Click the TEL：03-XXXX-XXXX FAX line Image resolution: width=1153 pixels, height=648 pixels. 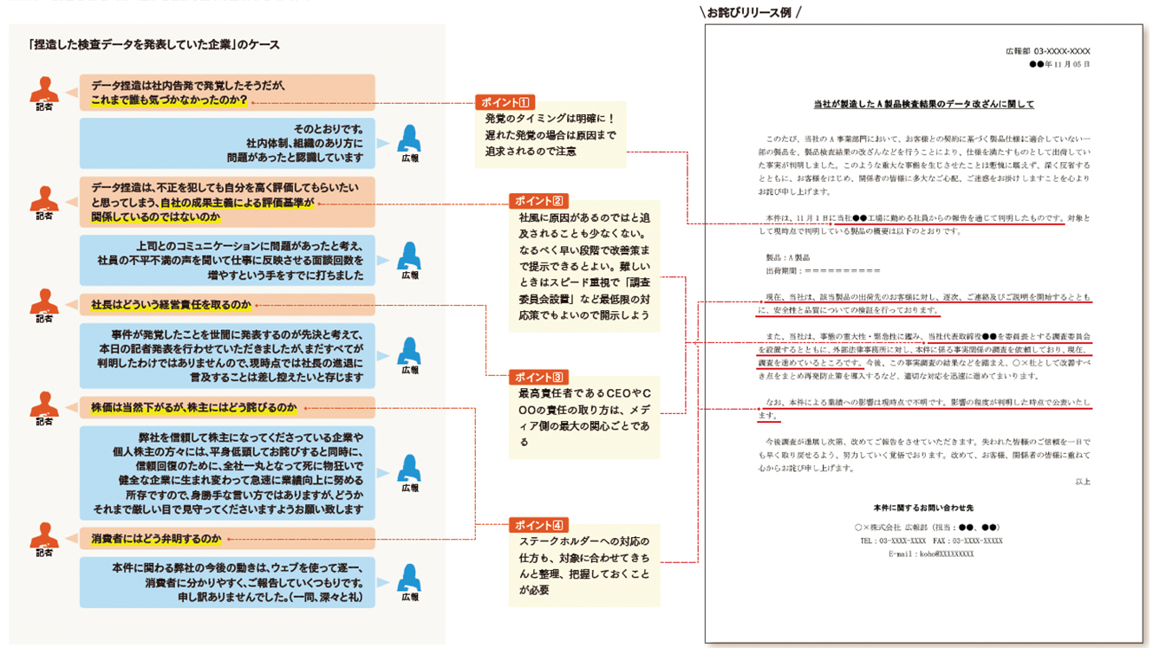pyautogui.click(x=931, y=541)
